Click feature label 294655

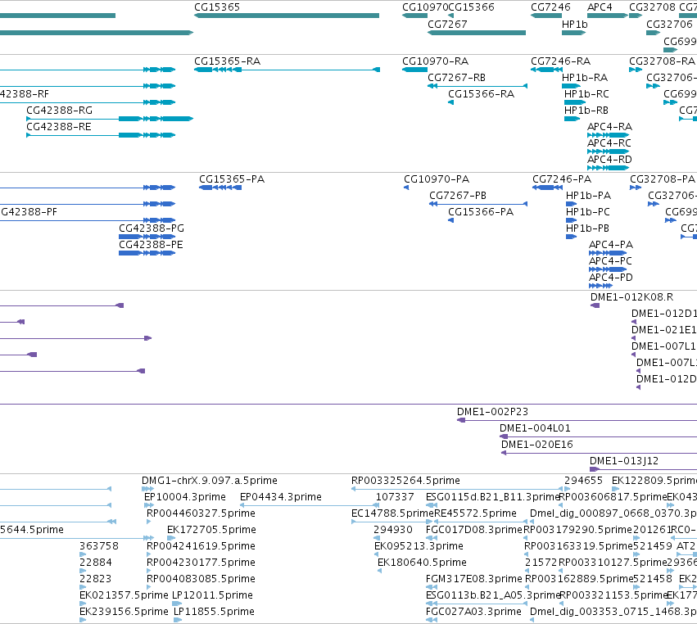tap(583, 481)
